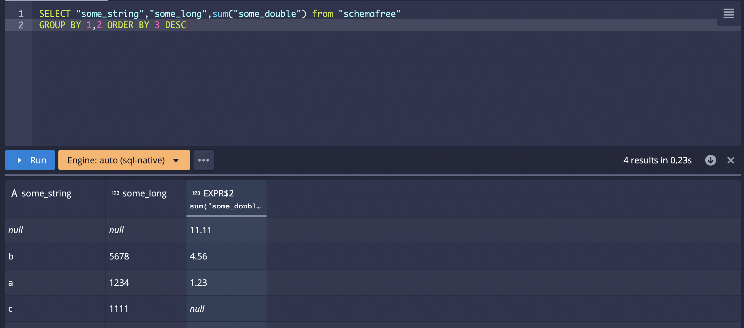Image resolution: width=744 pixels, height=328 pixels.
Task: Click the "schemafree" table name in the query
Action: coord(369,14)
